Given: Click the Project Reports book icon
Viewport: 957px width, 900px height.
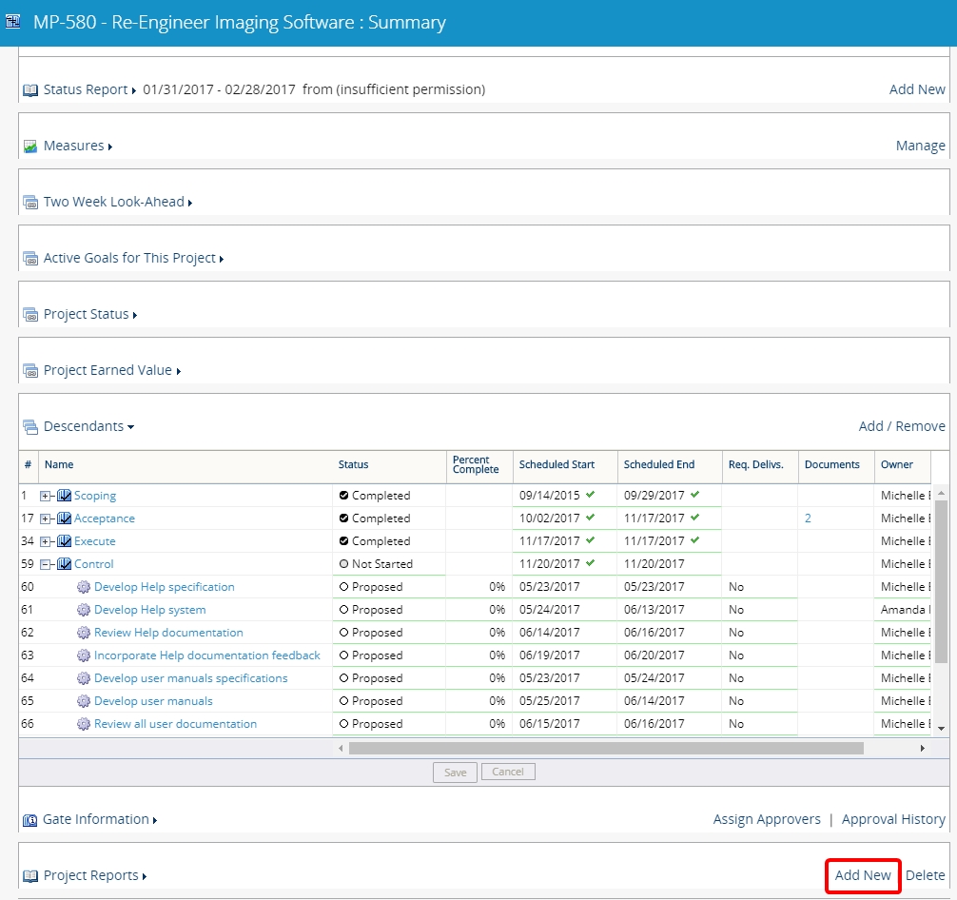Looking at the screenshot, I should click(30, 876).
